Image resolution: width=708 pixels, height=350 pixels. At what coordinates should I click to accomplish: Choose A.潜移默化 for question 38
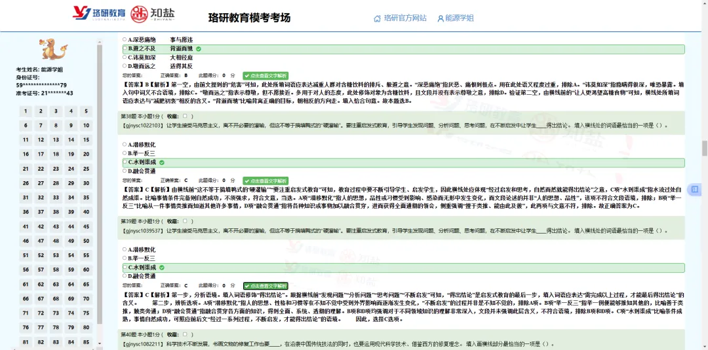pyautogui.click(x=125, y=145)
